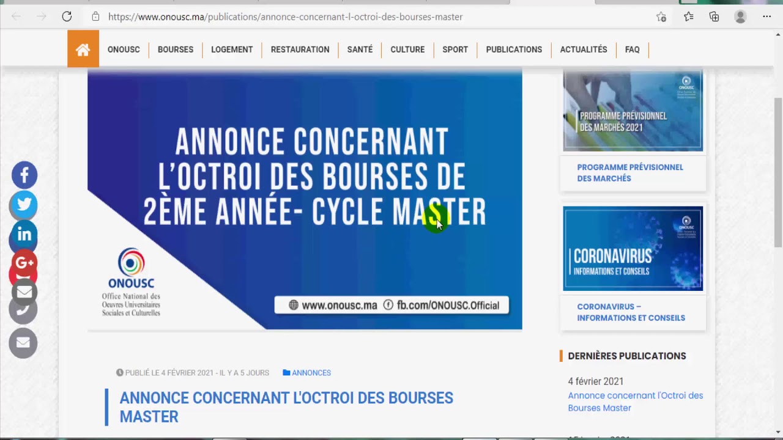Open Programme Prévisionnel des Marchés link

[630, 173]
